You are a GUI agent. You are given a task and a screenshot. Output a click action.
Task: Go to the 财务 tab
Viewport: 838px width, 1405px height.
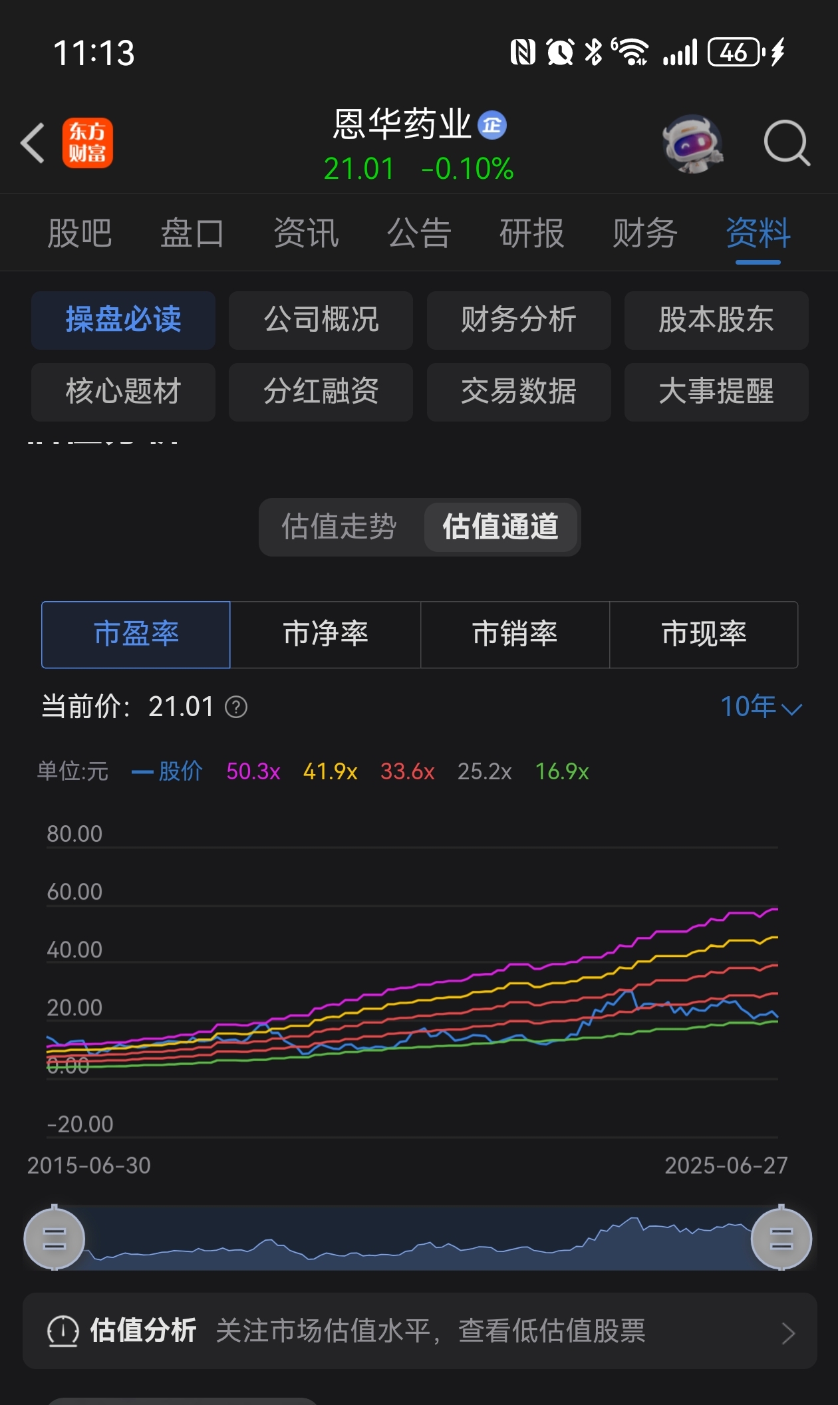coord(645,233)
